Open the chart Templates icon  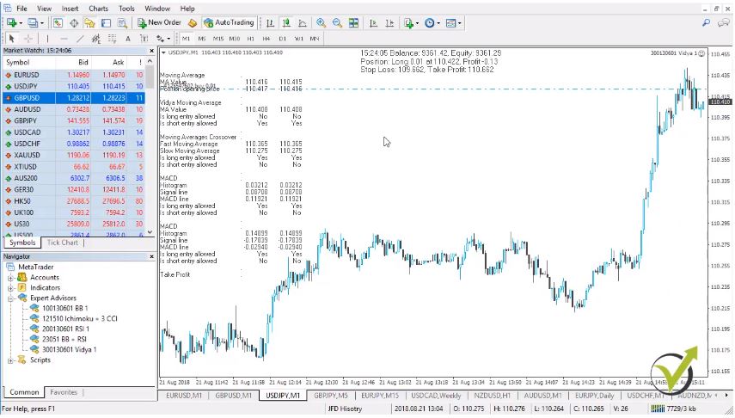tap(450, 22)
